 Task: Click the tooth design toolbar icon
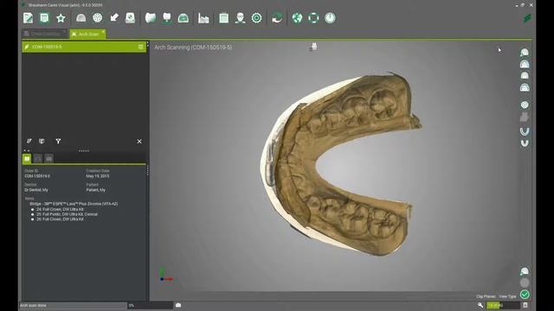coord(151,18)
